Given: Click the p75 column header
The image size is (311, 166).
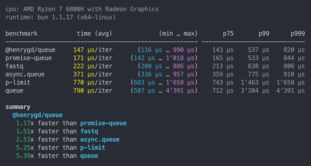Looking at the screenshot, I should click(228, 34).
